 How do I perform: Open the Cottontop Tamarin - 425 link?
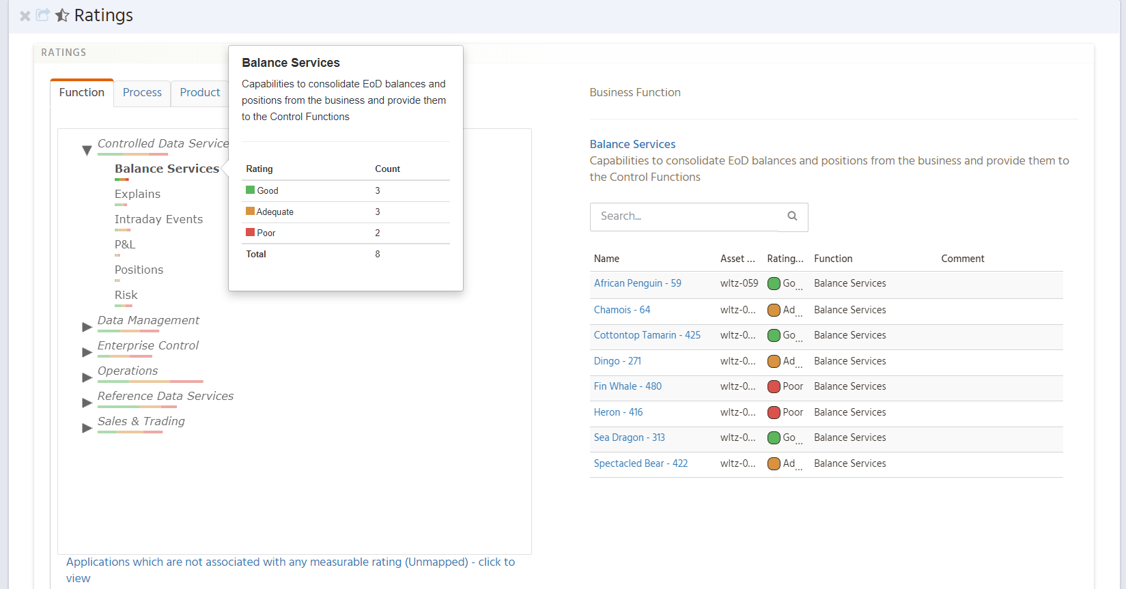pyautogui.click(x=647, y=335)
